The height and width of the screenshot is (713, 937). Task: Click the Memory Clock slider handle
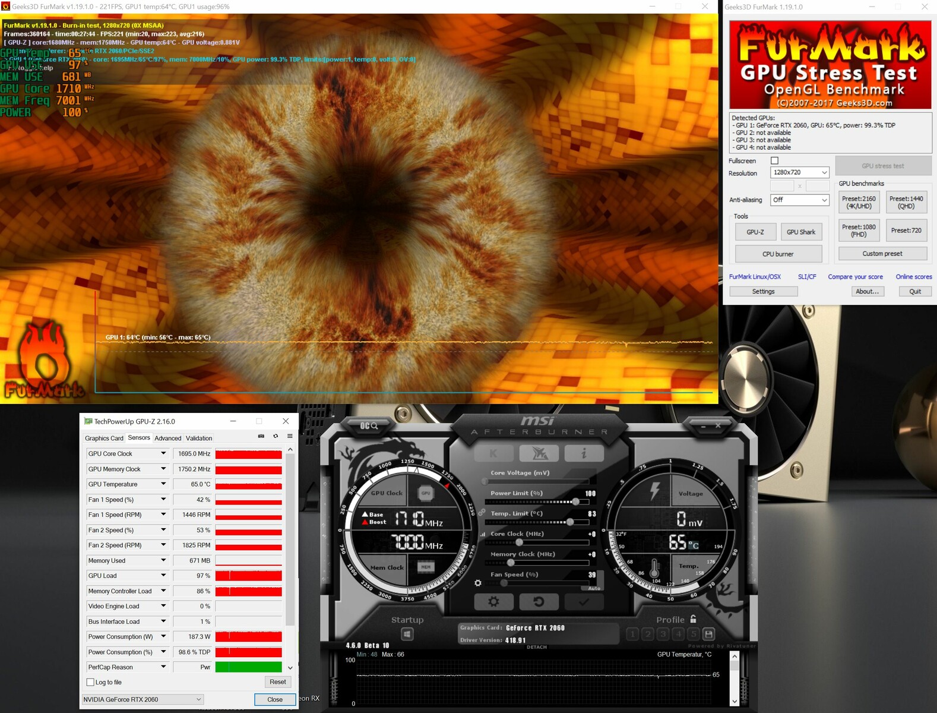pyautogui.click(x=511, y=562)
